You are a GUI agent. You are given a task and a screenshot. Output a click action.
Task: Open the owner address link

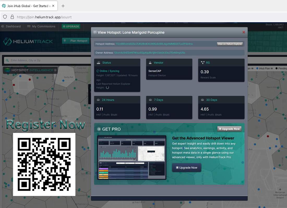150,53
